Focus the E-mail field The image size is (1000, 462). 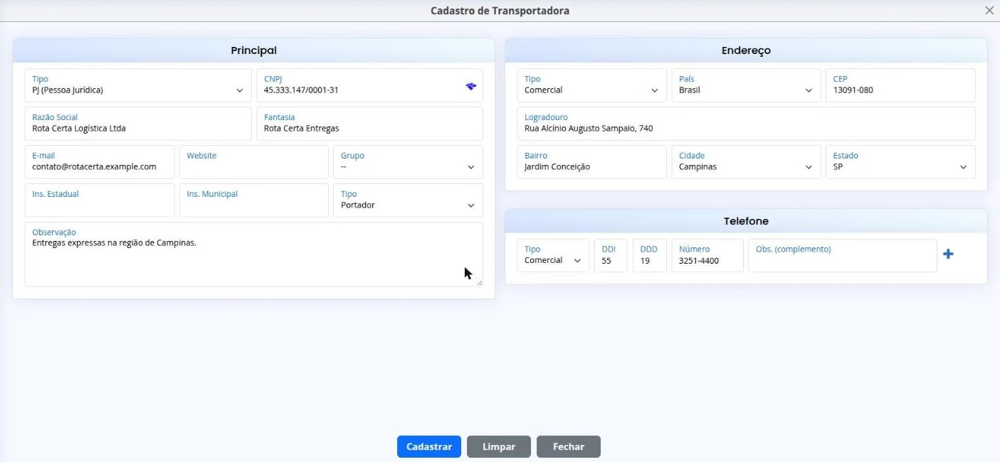tap(100, 162)
